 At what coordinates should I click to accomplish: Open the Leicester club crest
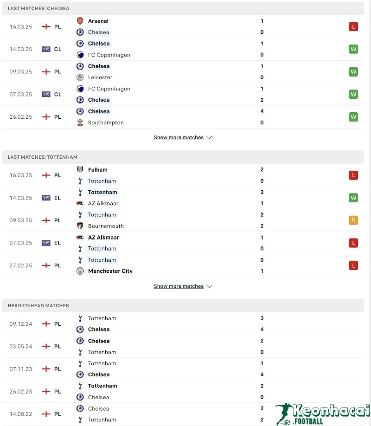80,77
